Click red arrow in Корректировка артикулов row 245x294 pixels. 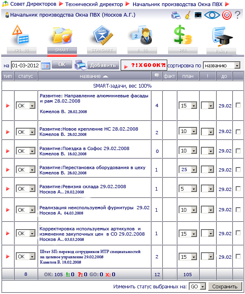tap(8, 234)
